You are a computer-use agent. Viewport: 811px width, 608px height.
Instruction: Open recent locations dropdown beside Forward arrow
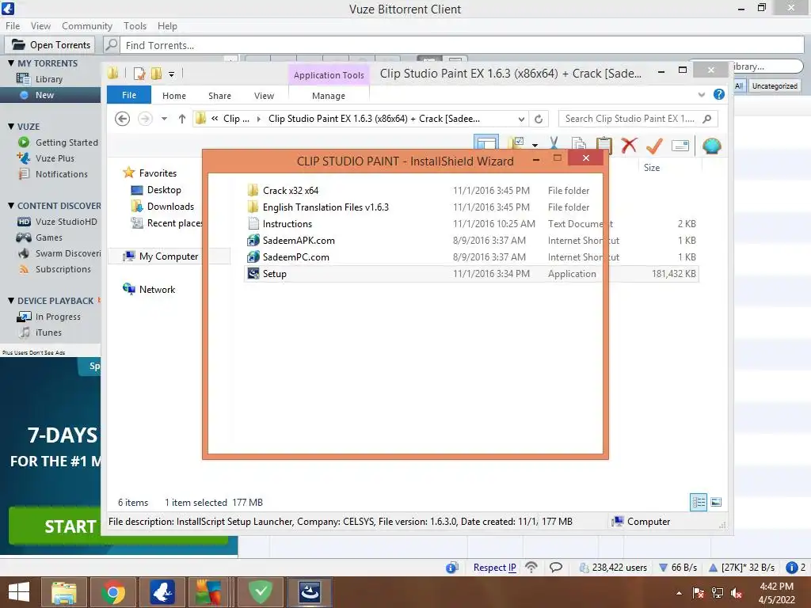164,119
